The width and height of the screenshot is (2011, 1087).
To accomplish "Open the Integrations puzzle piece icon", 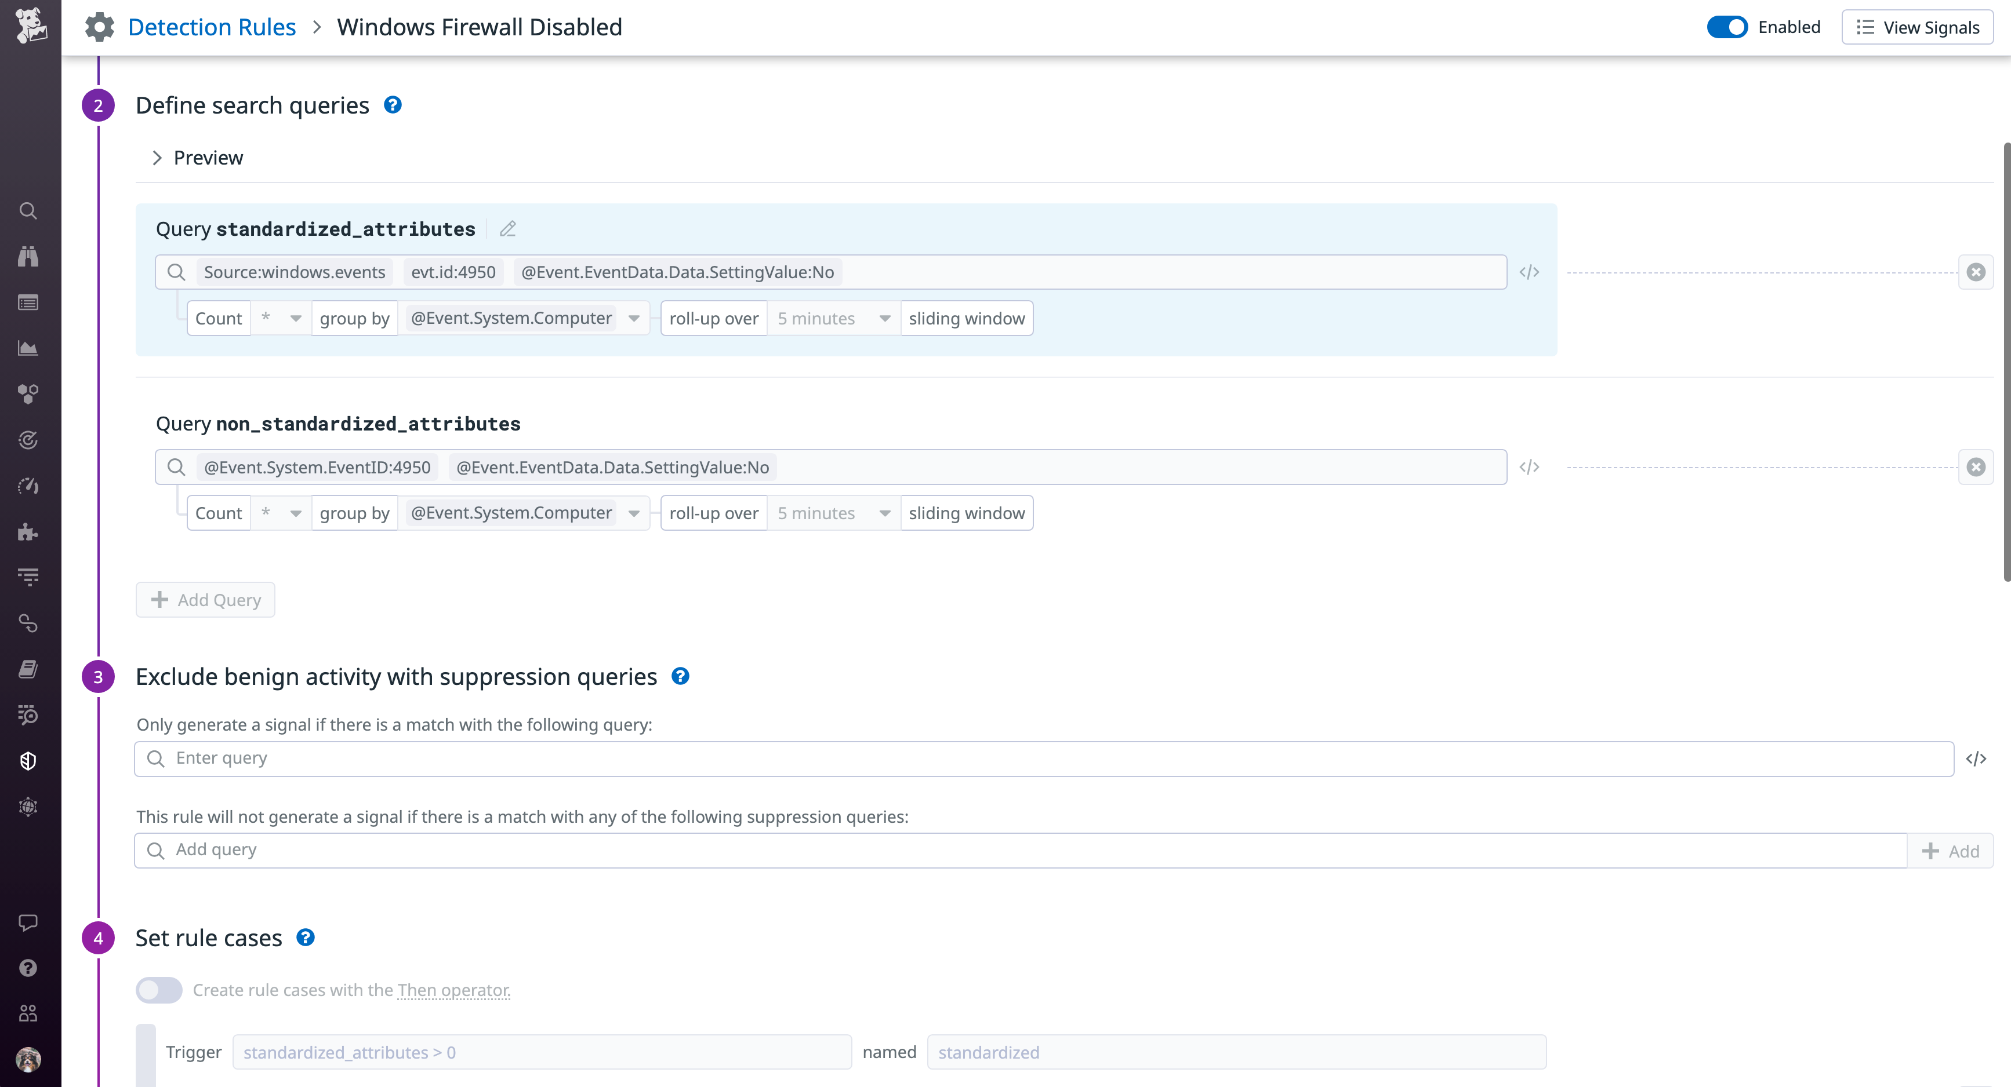I will [28, 532].
